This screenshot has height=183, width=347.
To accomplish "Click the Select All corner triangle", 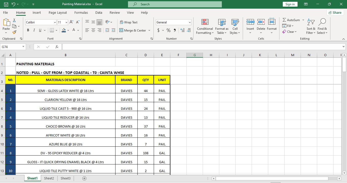I will point(3,55).
